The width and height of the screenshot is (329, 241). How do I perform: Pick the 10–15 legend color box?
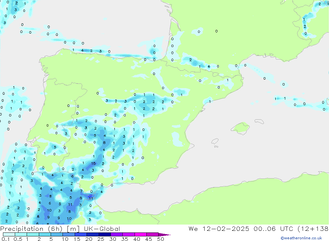coord(69,234)
